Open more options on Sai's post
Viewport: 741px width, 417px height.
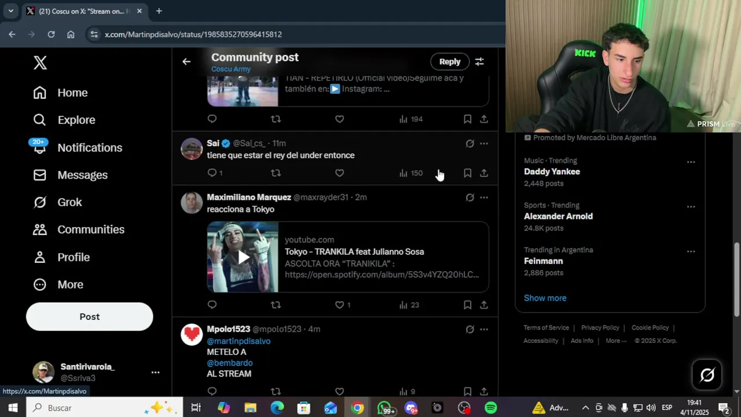point(484,144)
